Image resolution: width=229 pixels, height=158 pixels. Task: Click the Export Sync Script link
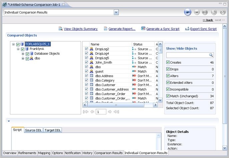(203, 29)
